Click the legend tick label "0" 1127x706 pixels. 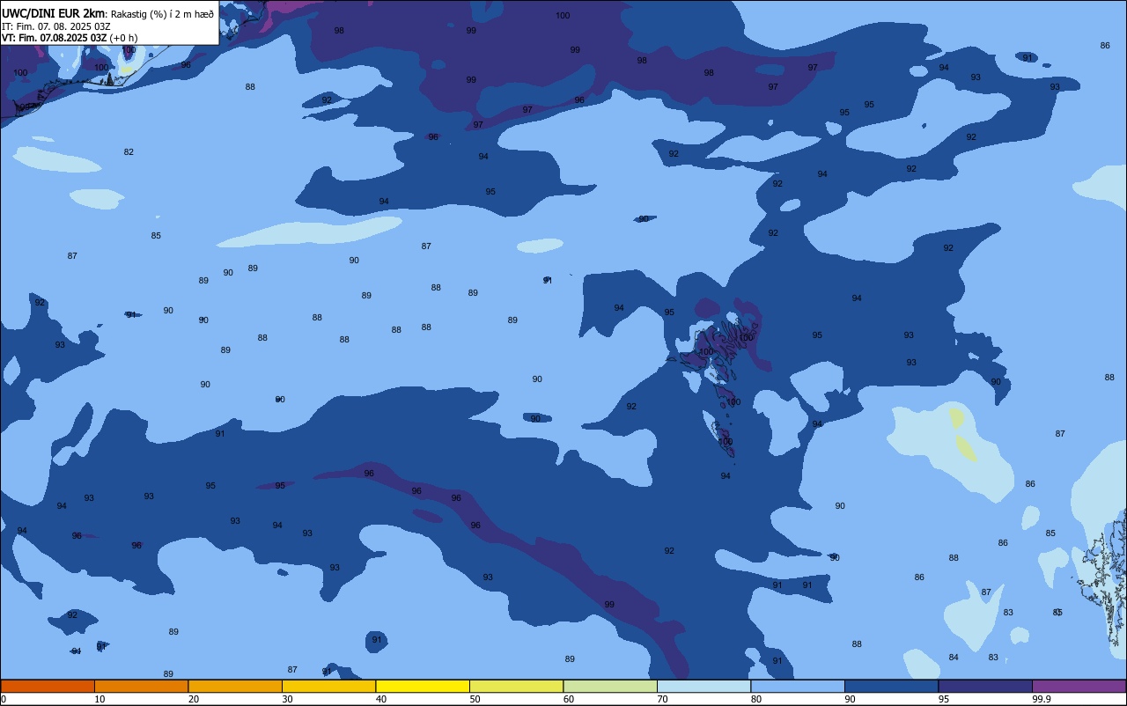click(x=4, y=699)
